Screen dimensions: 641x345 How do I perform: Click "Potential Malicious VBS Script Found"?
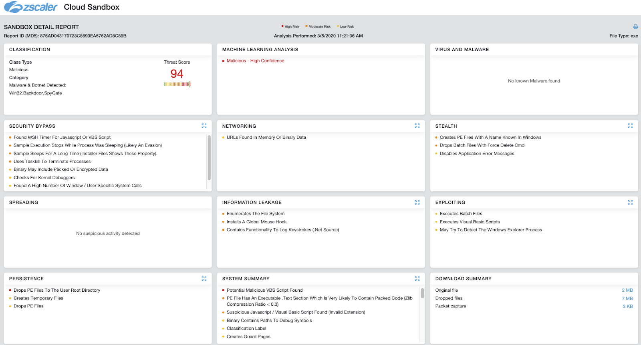point(265,290)
